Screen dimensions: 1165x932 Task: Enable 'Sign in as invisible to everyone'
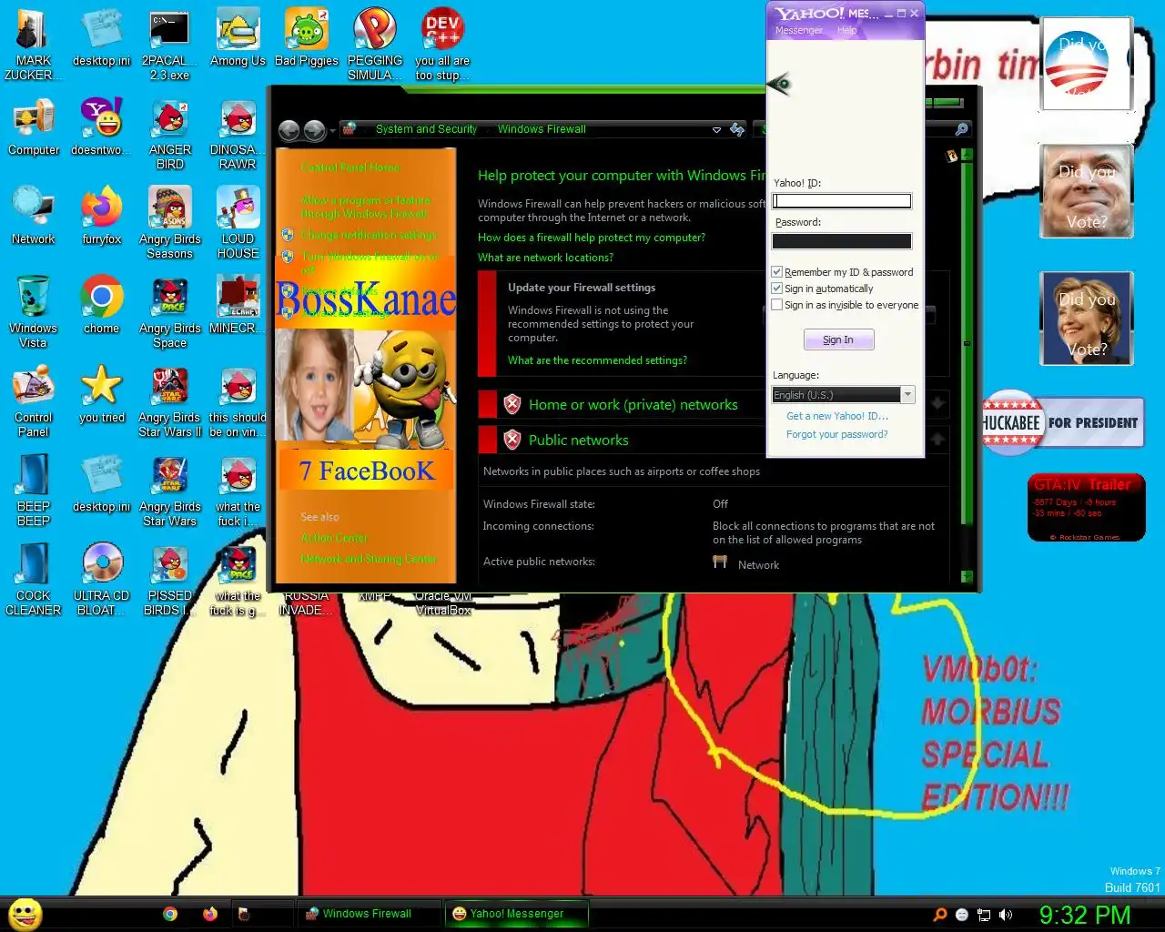pyautogui.click(x=776, y=304)
